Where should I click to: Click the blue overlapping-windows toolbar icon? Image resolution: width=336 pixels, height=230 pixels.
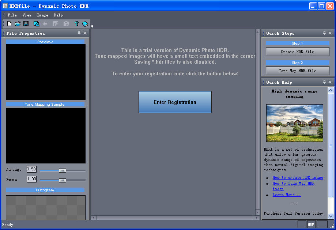[x=36, y=23]
